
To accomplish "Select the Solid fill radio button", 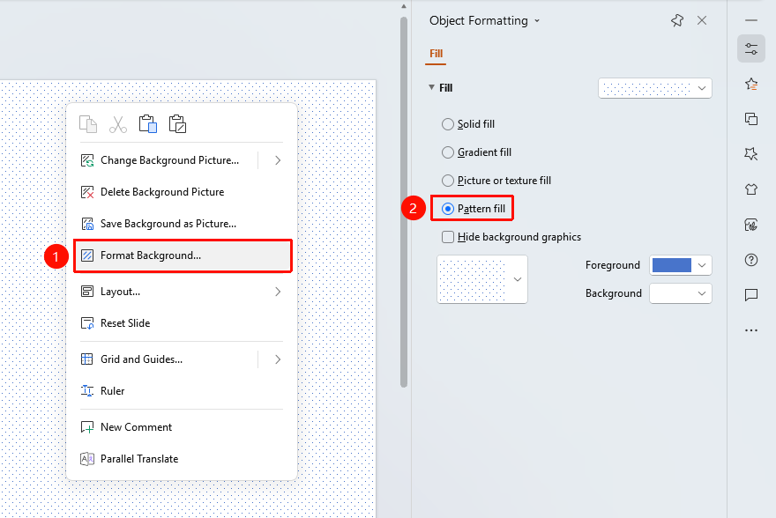I will point(447,124).
